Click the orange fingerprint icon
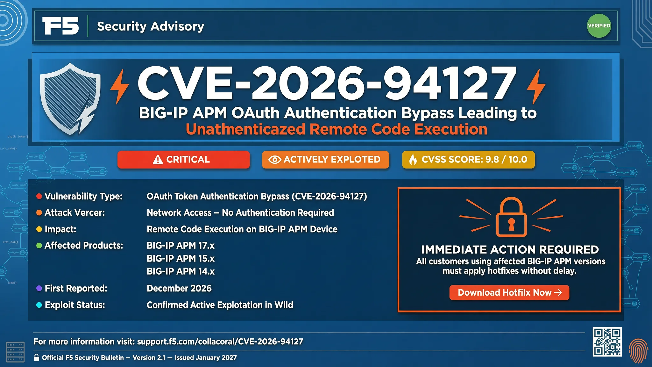This screenshot has width=652, height=367. click(x=638, y=351)
